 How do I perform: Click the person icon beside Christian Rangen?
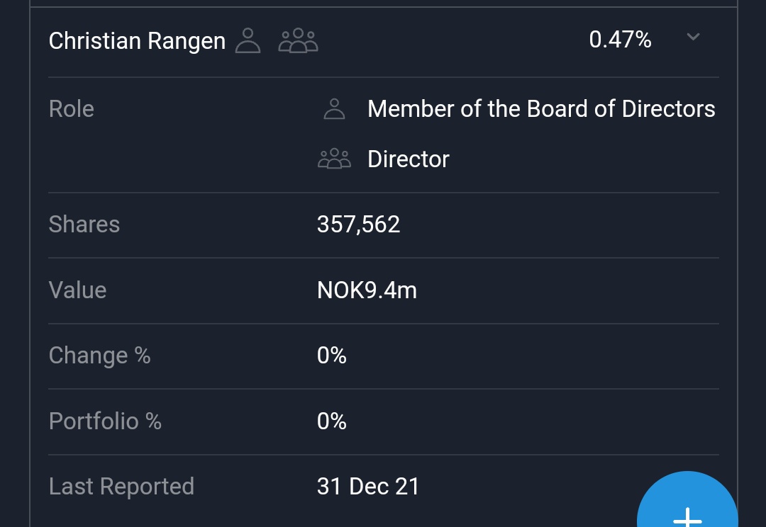(x=248, y=40)
